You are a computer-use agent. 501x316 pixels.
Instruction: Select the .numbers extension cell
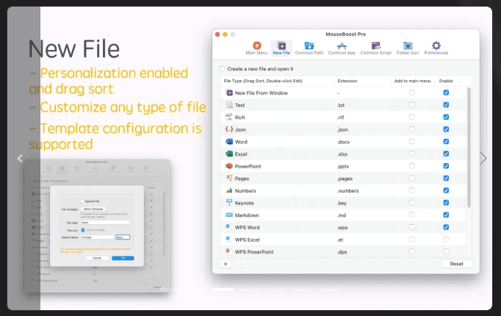(347, 190)
